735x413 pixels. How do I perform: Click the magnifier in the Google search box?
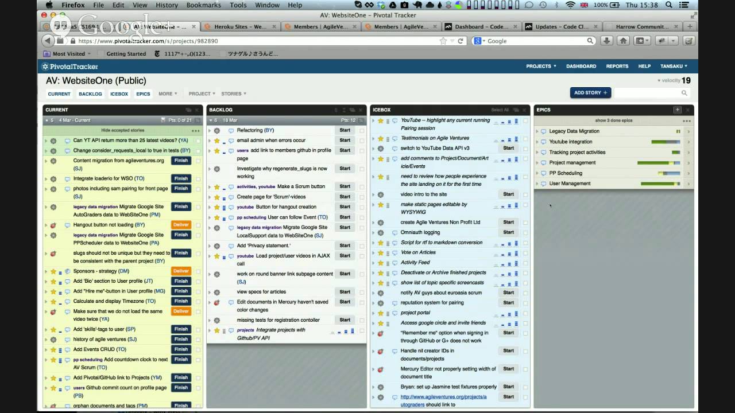(590, 41)
